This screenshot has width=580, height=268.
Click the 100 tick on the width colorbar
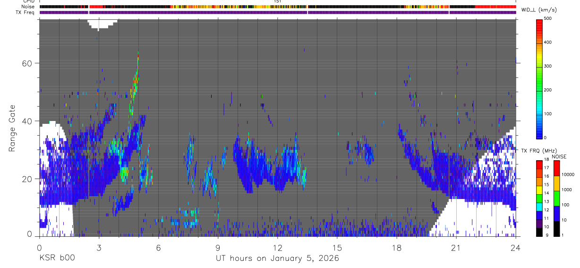click(548, 114)
